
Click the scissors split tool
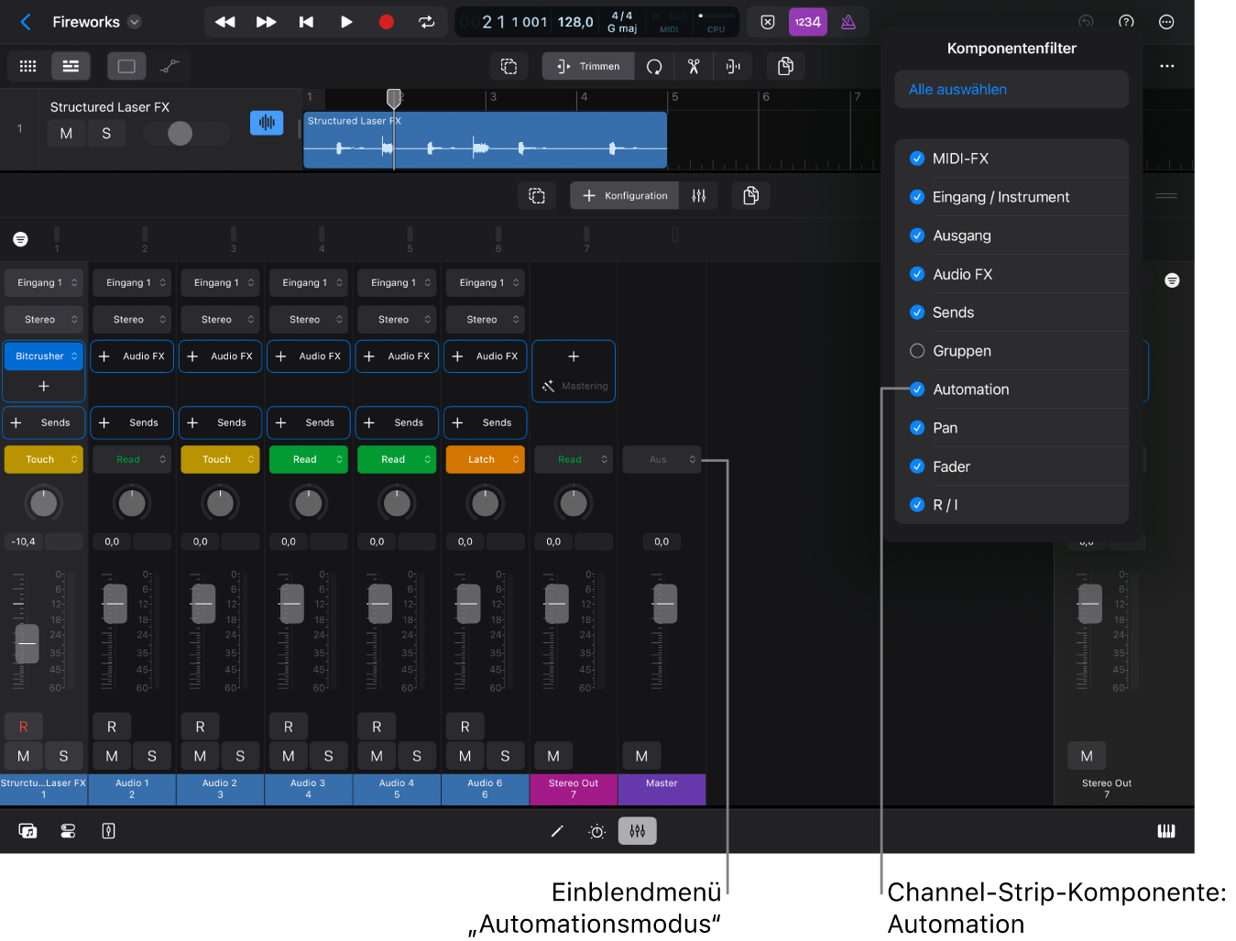[694, 66]
